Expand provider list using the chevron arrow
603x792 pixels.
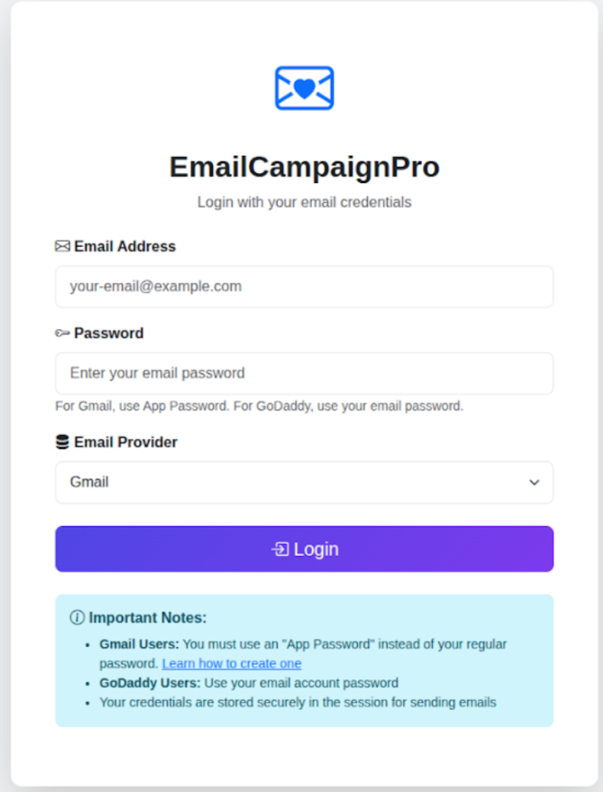[x=534, y=483]
